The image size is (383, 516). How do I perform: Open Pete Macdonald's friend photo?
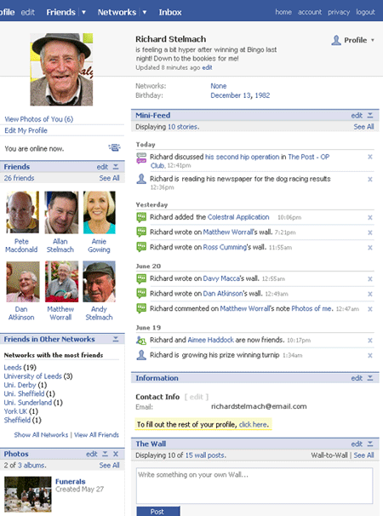coord(22,212)
